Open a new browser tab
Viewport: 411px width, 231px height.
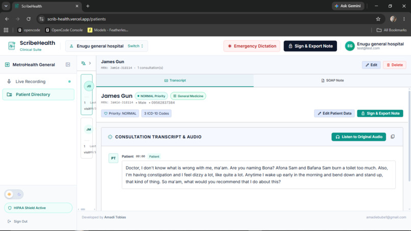[88, 6]
